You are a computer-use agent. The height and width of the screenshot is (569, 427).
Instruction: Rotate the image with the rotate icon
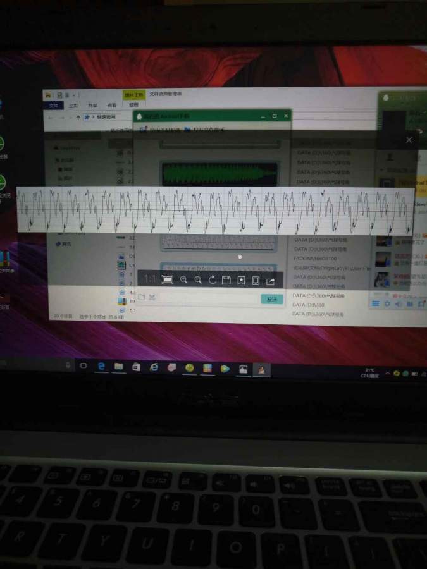click(213, 280)
